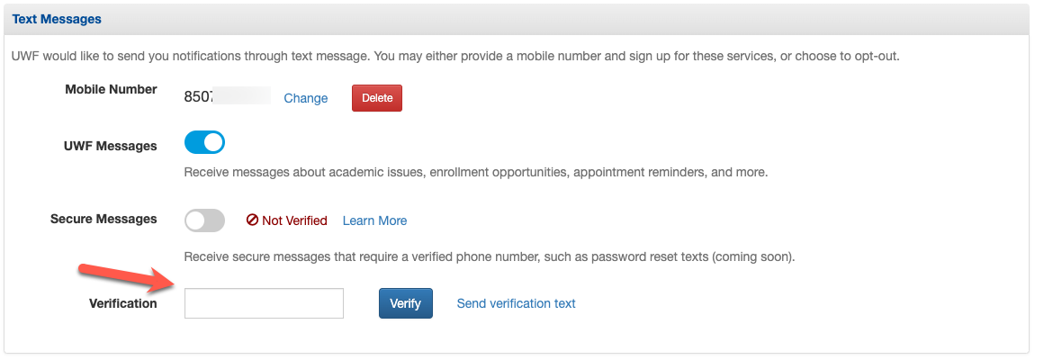Click the blue Verify button
1044x360 pixels.
[x=406, y=303]
